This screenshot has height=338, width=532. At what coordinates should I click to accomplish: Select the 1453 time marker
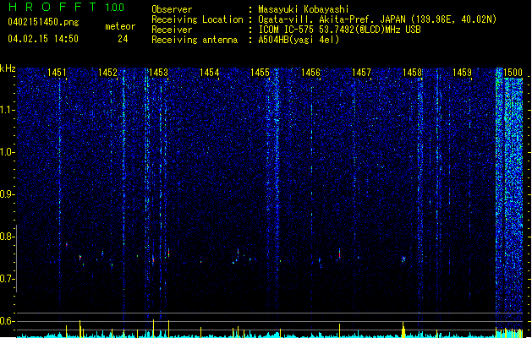tap(158, 73)
